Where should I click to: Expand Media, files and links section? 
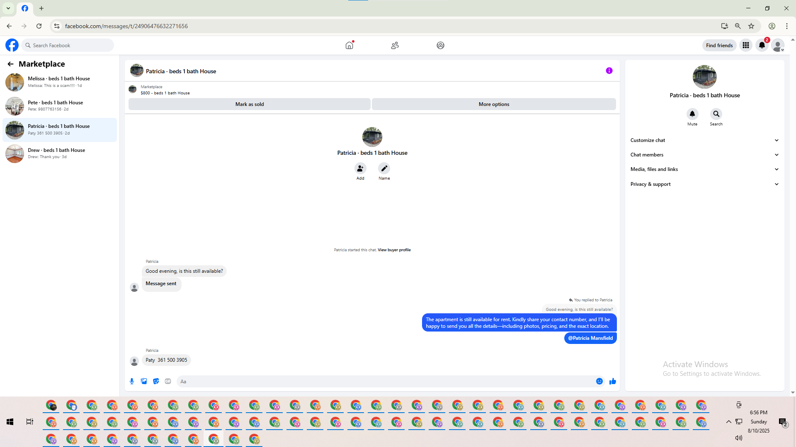704,169
